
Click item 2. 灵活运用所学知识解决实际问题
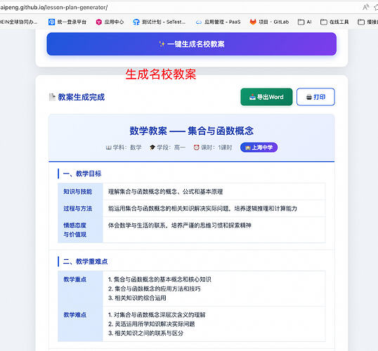(x=151, y=324)
